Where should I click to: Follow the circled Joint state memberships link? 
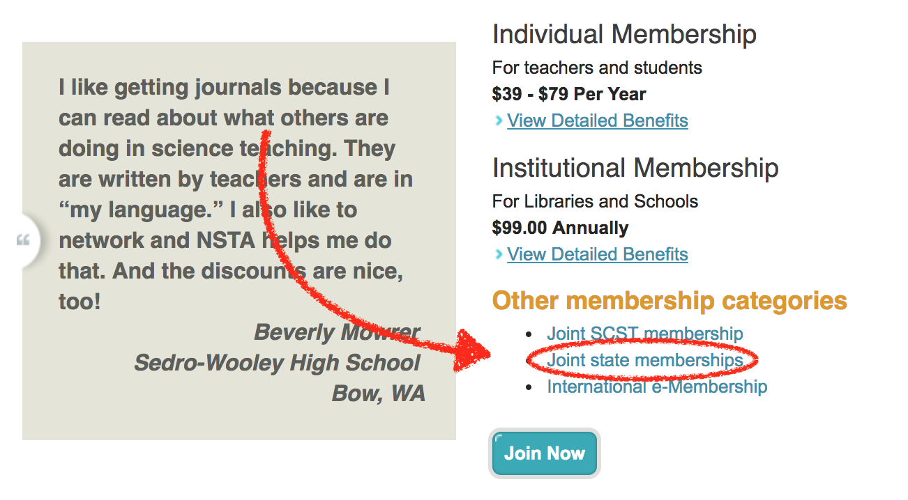coord(644,361)
